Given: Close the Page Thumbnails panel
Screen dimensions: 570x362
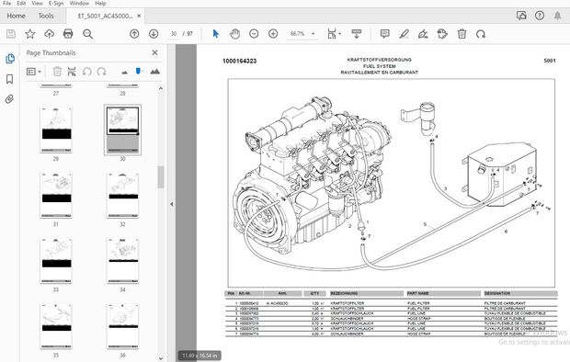Looking at the screenshot, I should [154, 52].
